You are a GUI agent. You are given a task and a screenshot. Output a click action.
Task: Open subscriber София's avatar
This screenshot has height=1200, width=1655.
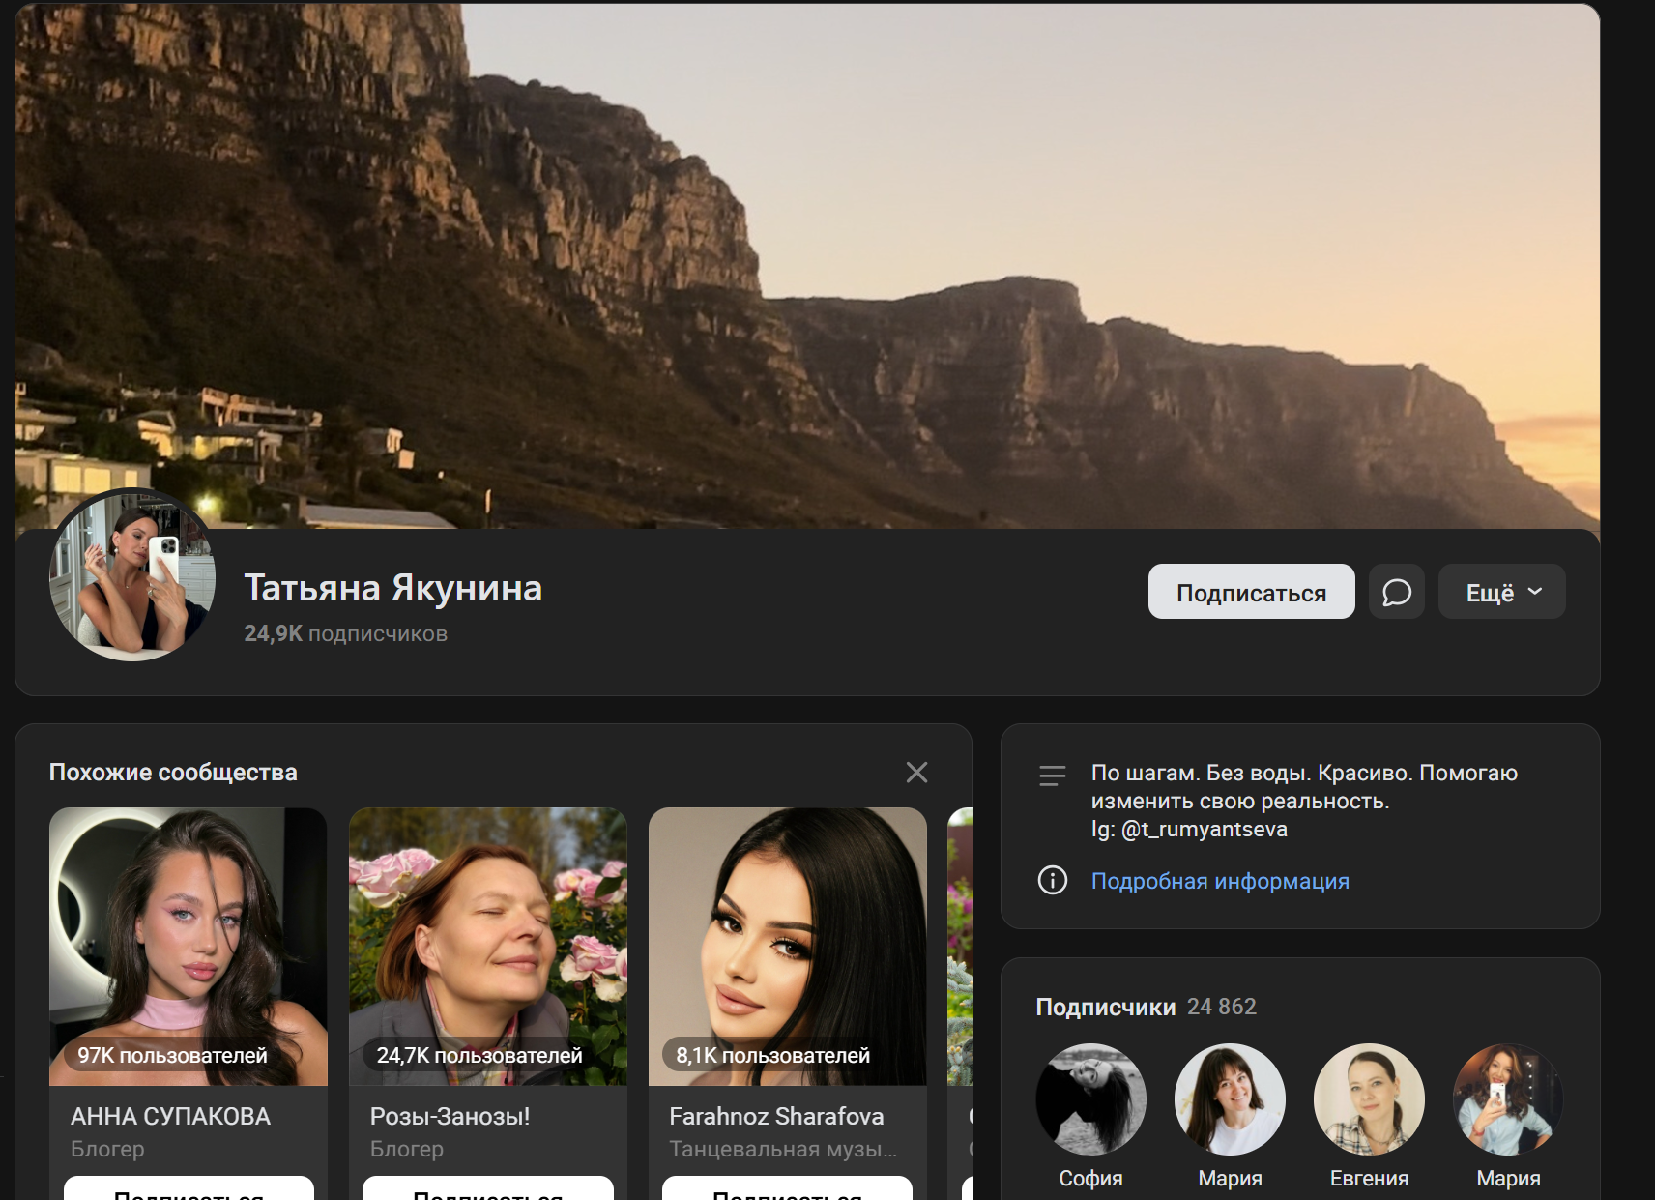[x=1091, y=1099]
